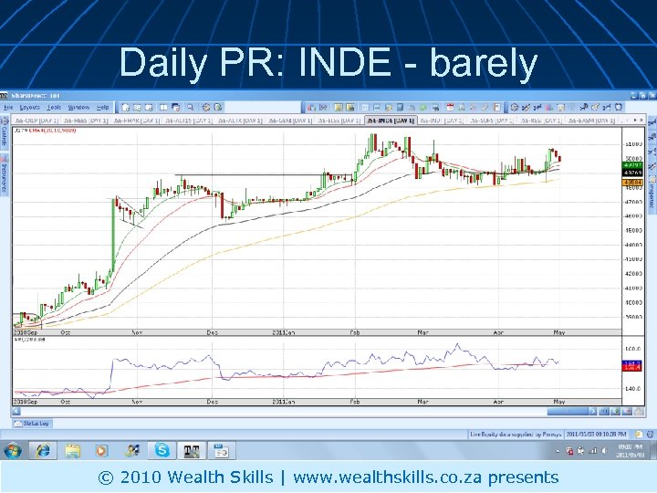
Task: Open the File menu
Action: (8, 108)
